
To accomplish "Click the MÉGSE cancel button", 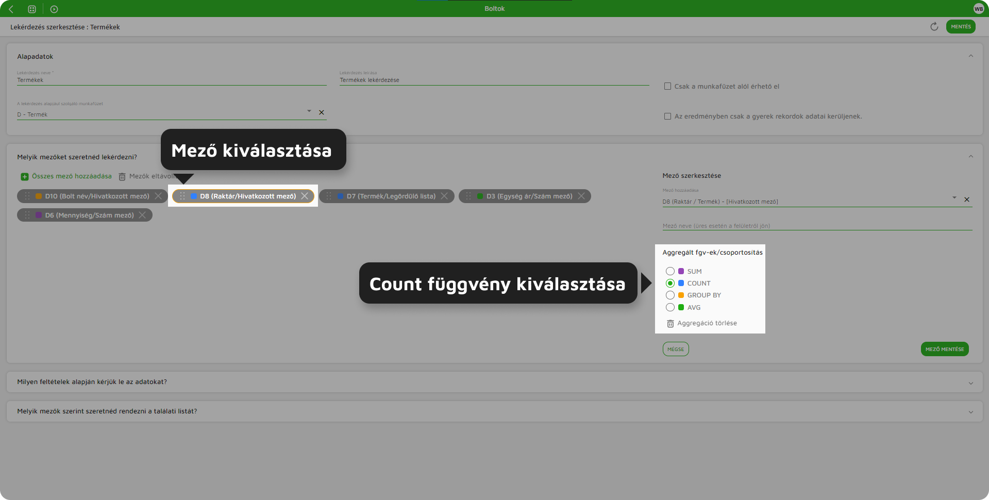I will click(676, 349).
